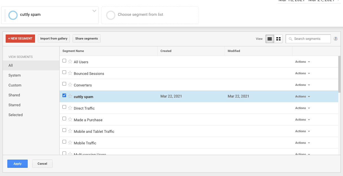Star the Bounced Sessions segment
The width and height of the screenshot is (343, 176).
point(70,73)
